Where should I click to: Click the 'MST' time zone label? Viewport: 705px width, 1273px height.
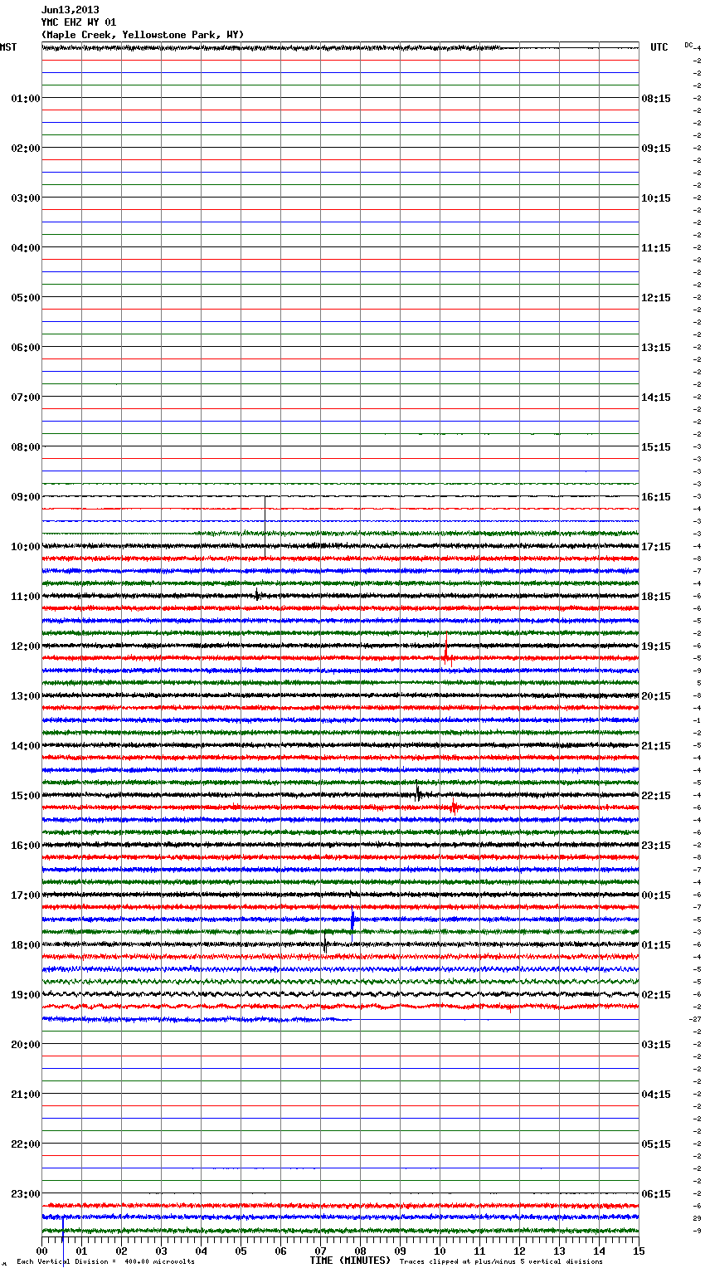[x=8, y=47]
